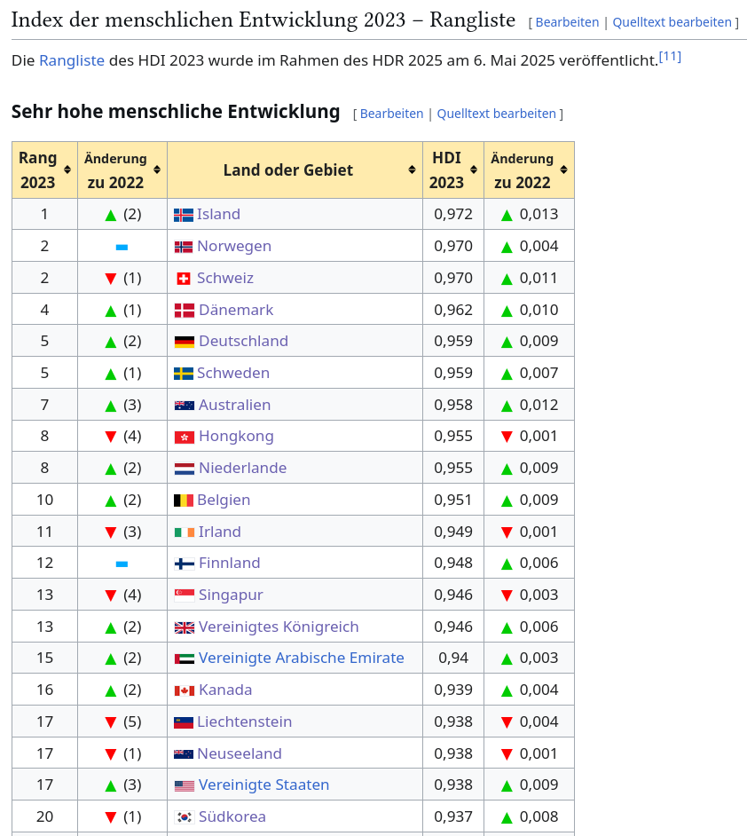Click the Deutschland flag icon
This screenshot has height=836, width=747.
click(185, 342)
